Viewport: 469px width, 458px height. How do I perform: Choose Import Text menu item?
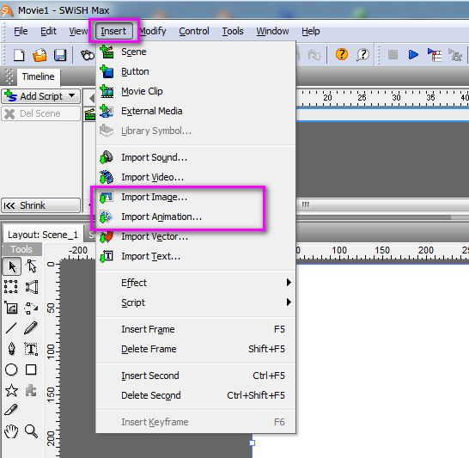coord(196,256)
